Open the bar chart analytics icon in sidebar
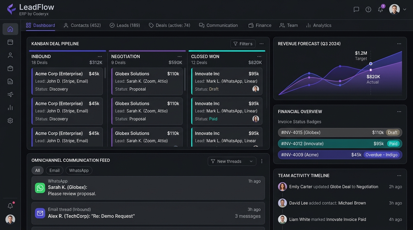This screenshot has height=230, width=413. tap(10, 108)
